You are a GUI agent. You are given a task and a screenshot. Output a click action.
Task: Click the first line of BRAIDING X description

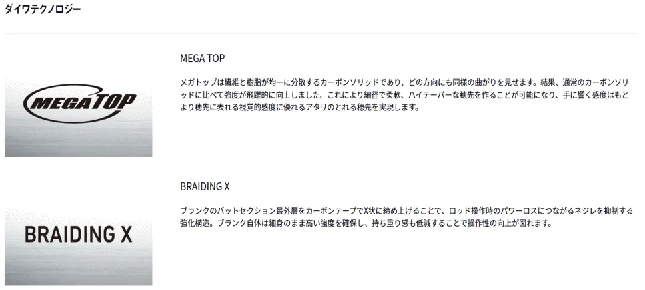pos(406,211)
